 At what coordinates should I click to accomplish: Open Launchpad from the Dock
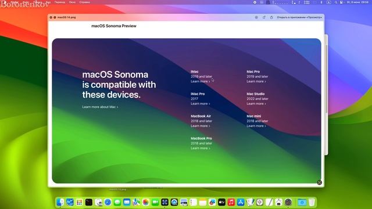click(79, 202)
